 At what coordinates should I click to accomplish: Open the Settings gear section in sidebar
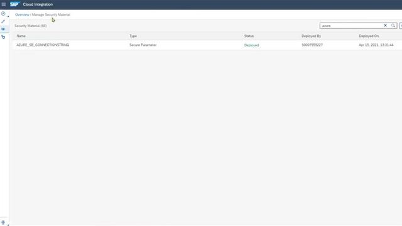coord(3,37)
